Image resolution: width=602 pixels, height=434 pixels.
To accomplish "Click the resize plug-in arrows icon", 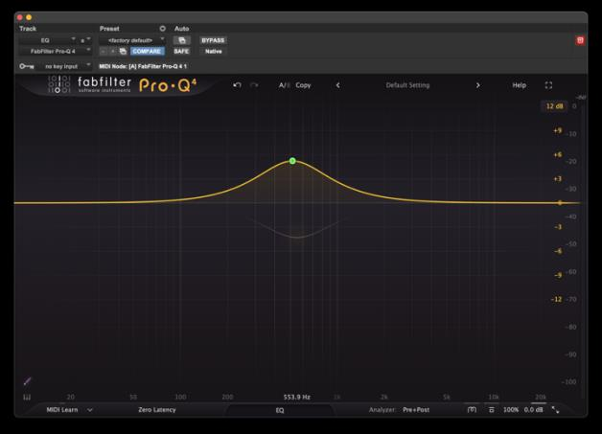I will [556, 410].
